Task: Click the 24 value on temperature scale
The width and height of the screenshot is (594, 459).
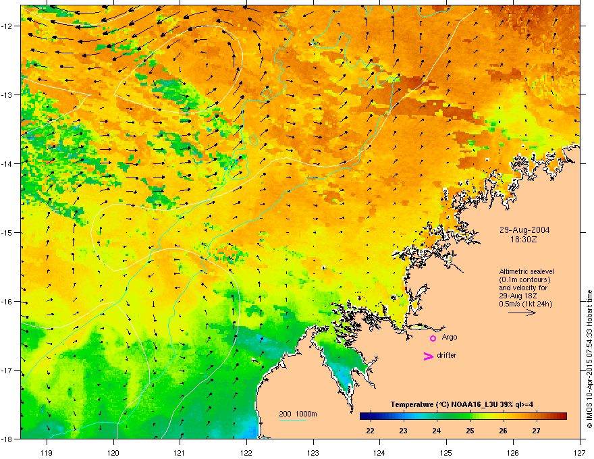Action: pos(437,431)
